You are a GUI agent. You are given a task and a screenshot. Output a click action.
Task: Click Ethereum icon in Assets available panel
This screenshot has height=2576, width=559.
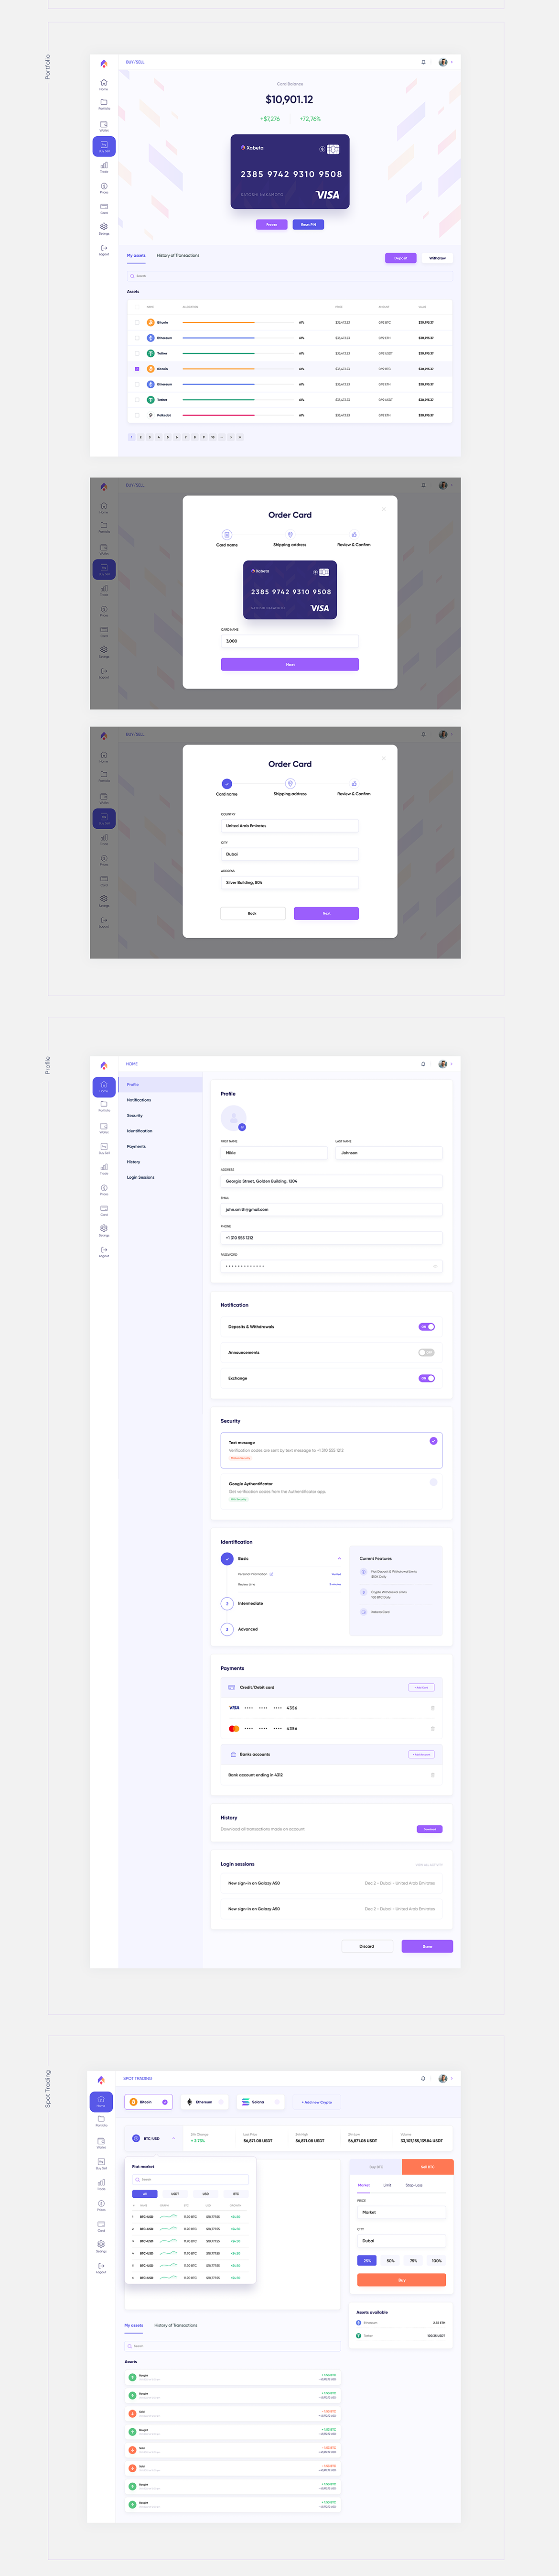pyautogui.click(x=359, y=2323)
